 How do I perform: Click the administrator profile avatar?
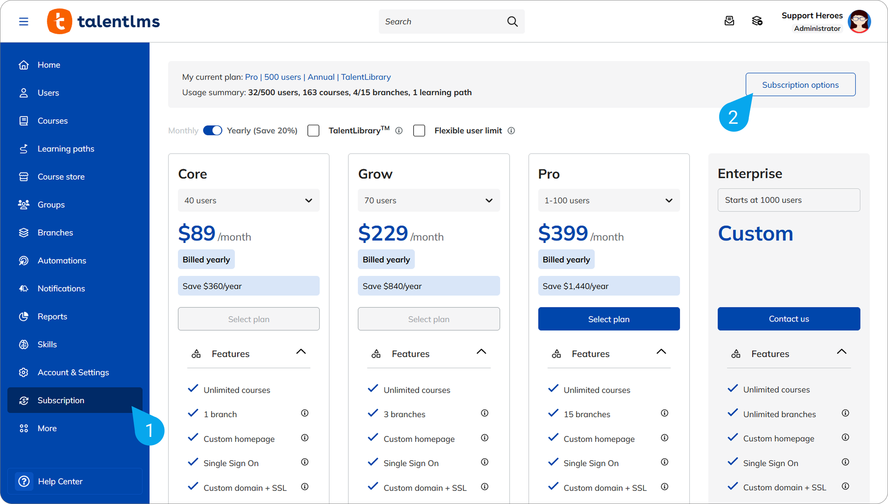859,22
